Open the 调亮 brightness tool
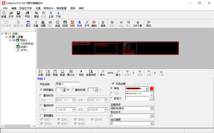Screen dimensions: 214x133 click(x=103, y=24)
